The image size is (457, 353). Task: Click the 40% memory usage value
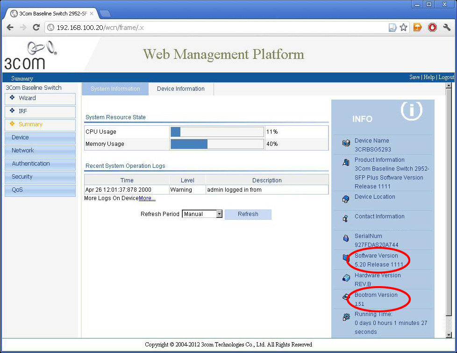[x=272, y=144]
